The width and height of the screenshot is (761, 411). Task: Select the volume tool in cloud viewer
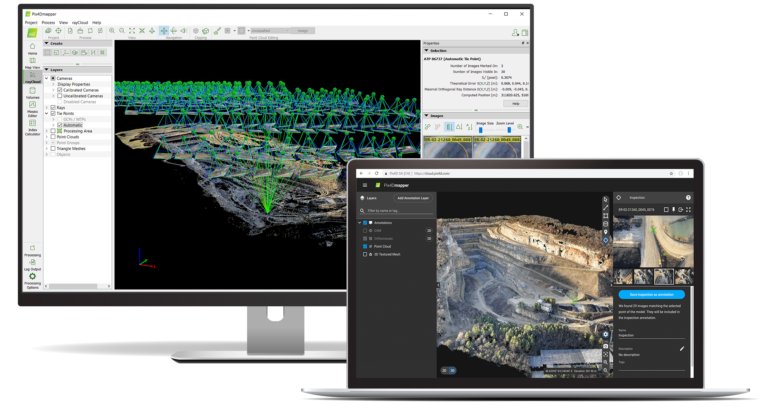click(x=605, y=224)
